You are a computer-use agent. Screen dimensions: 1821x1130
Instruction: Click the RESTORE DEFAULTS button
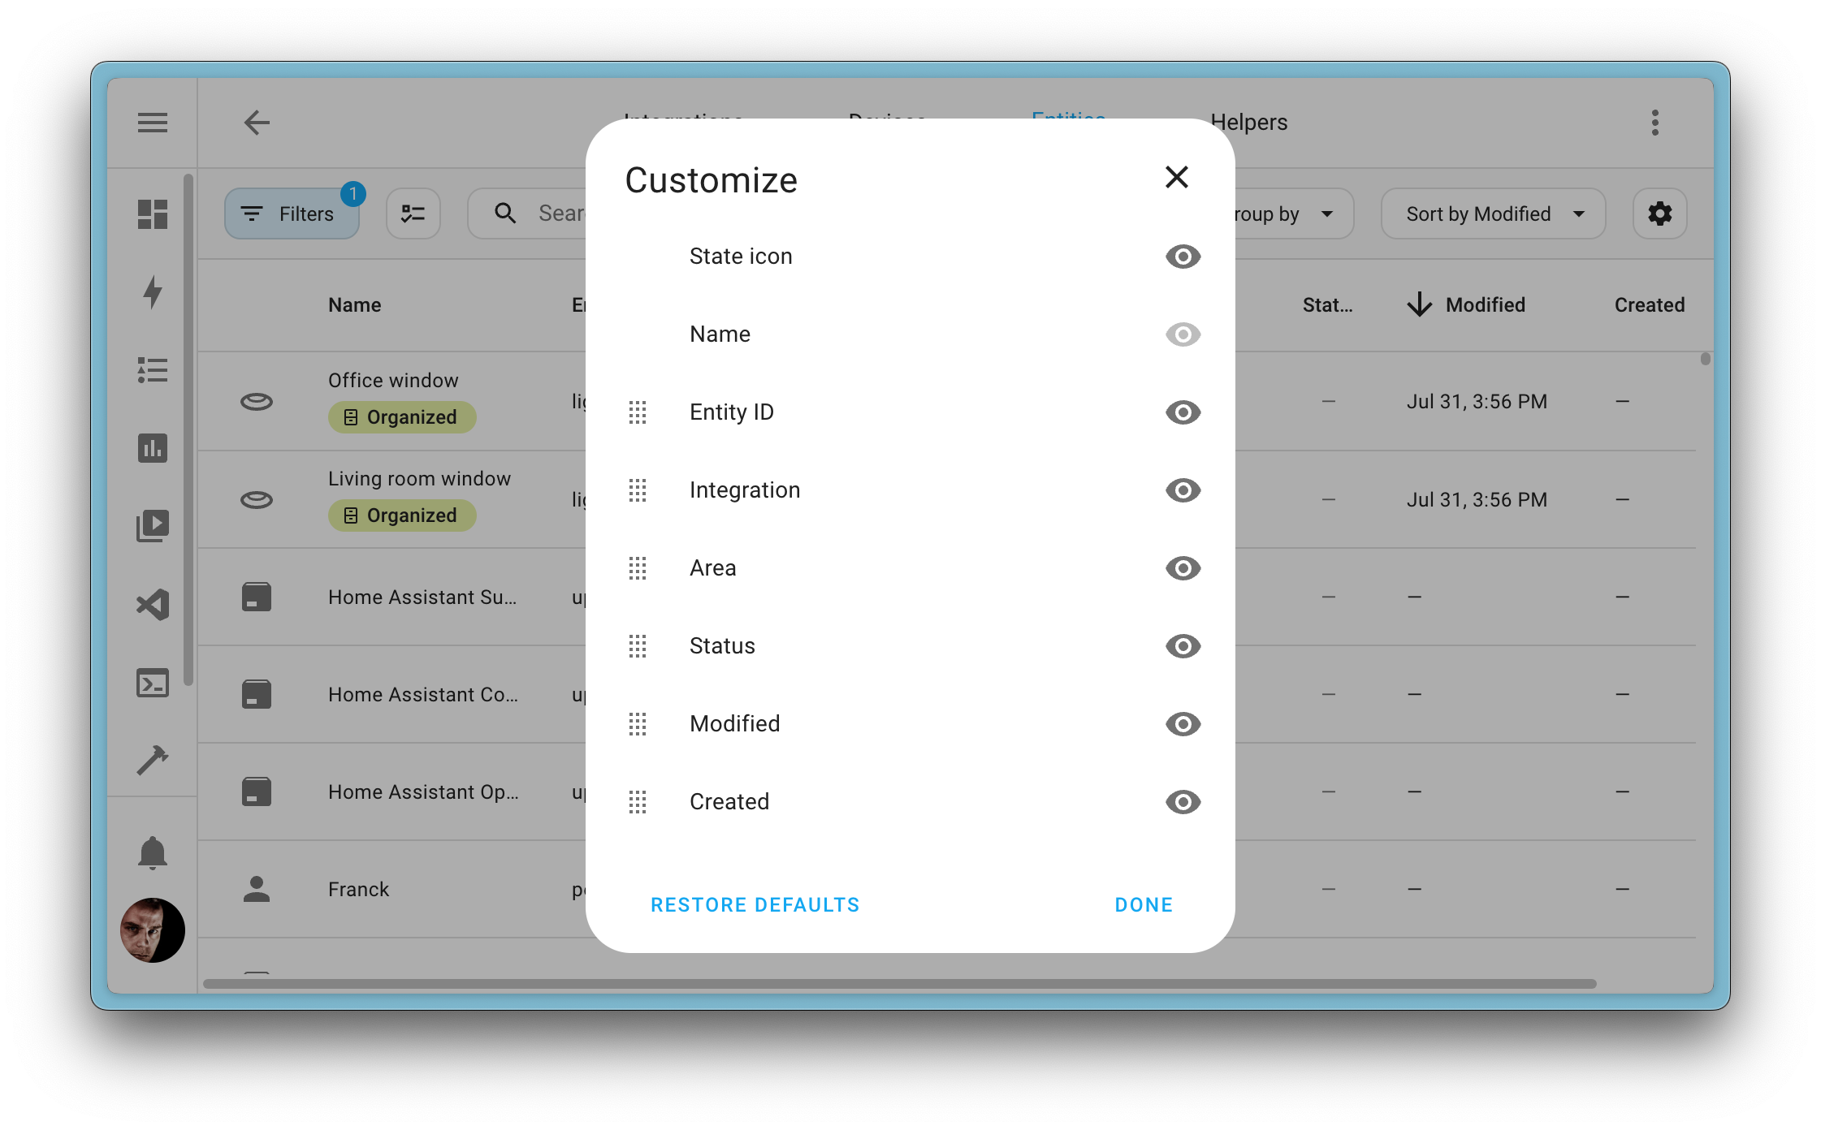tap(755, 905)
